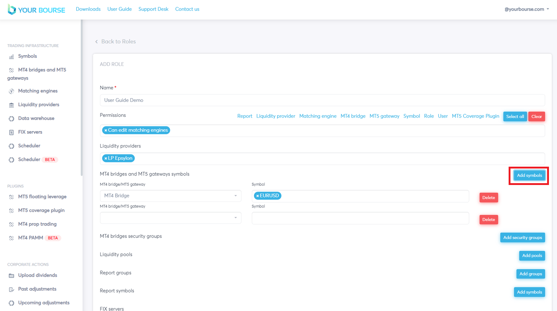557x311 pixels.
Task: Click the MT5 floating leverage icon
Action: tap(11, 197)
